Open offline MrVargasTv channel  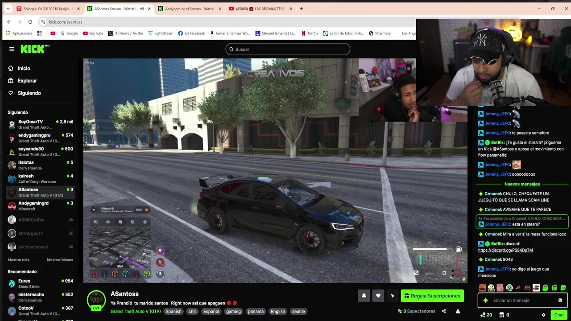tap(40, 233)
